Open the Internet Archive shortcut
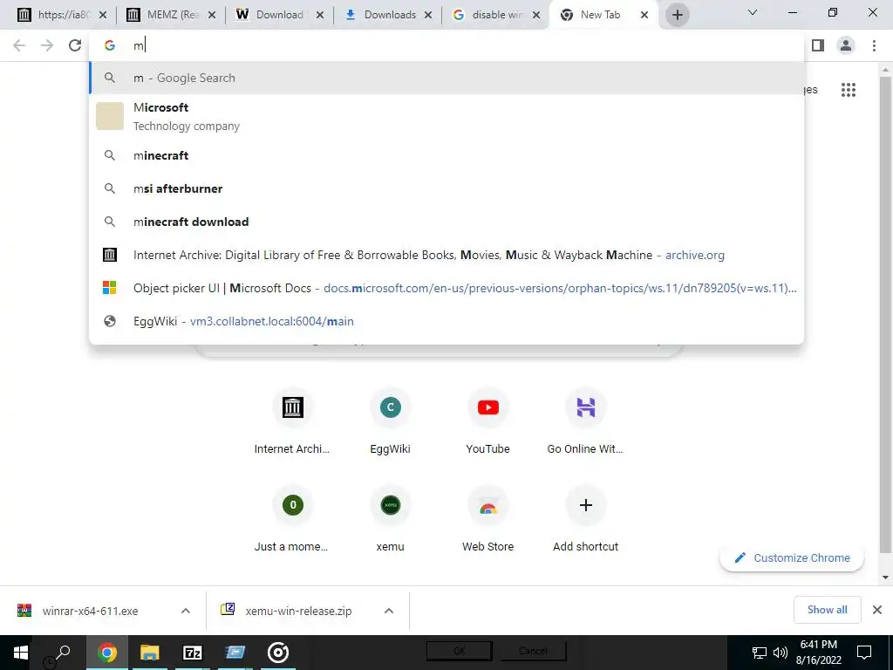This screenshot has height=670, width=893. click(292, 422)
